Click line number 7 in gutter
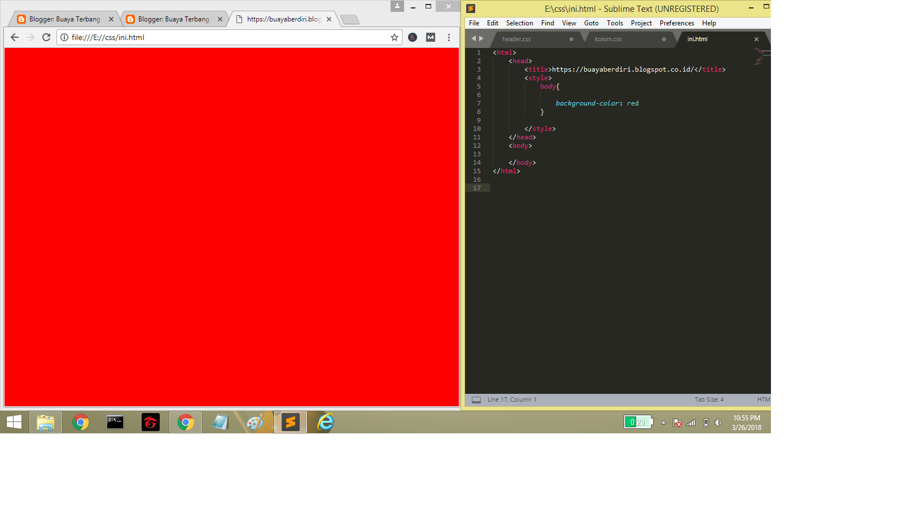The image size is (903, 505). coord(479,103)
